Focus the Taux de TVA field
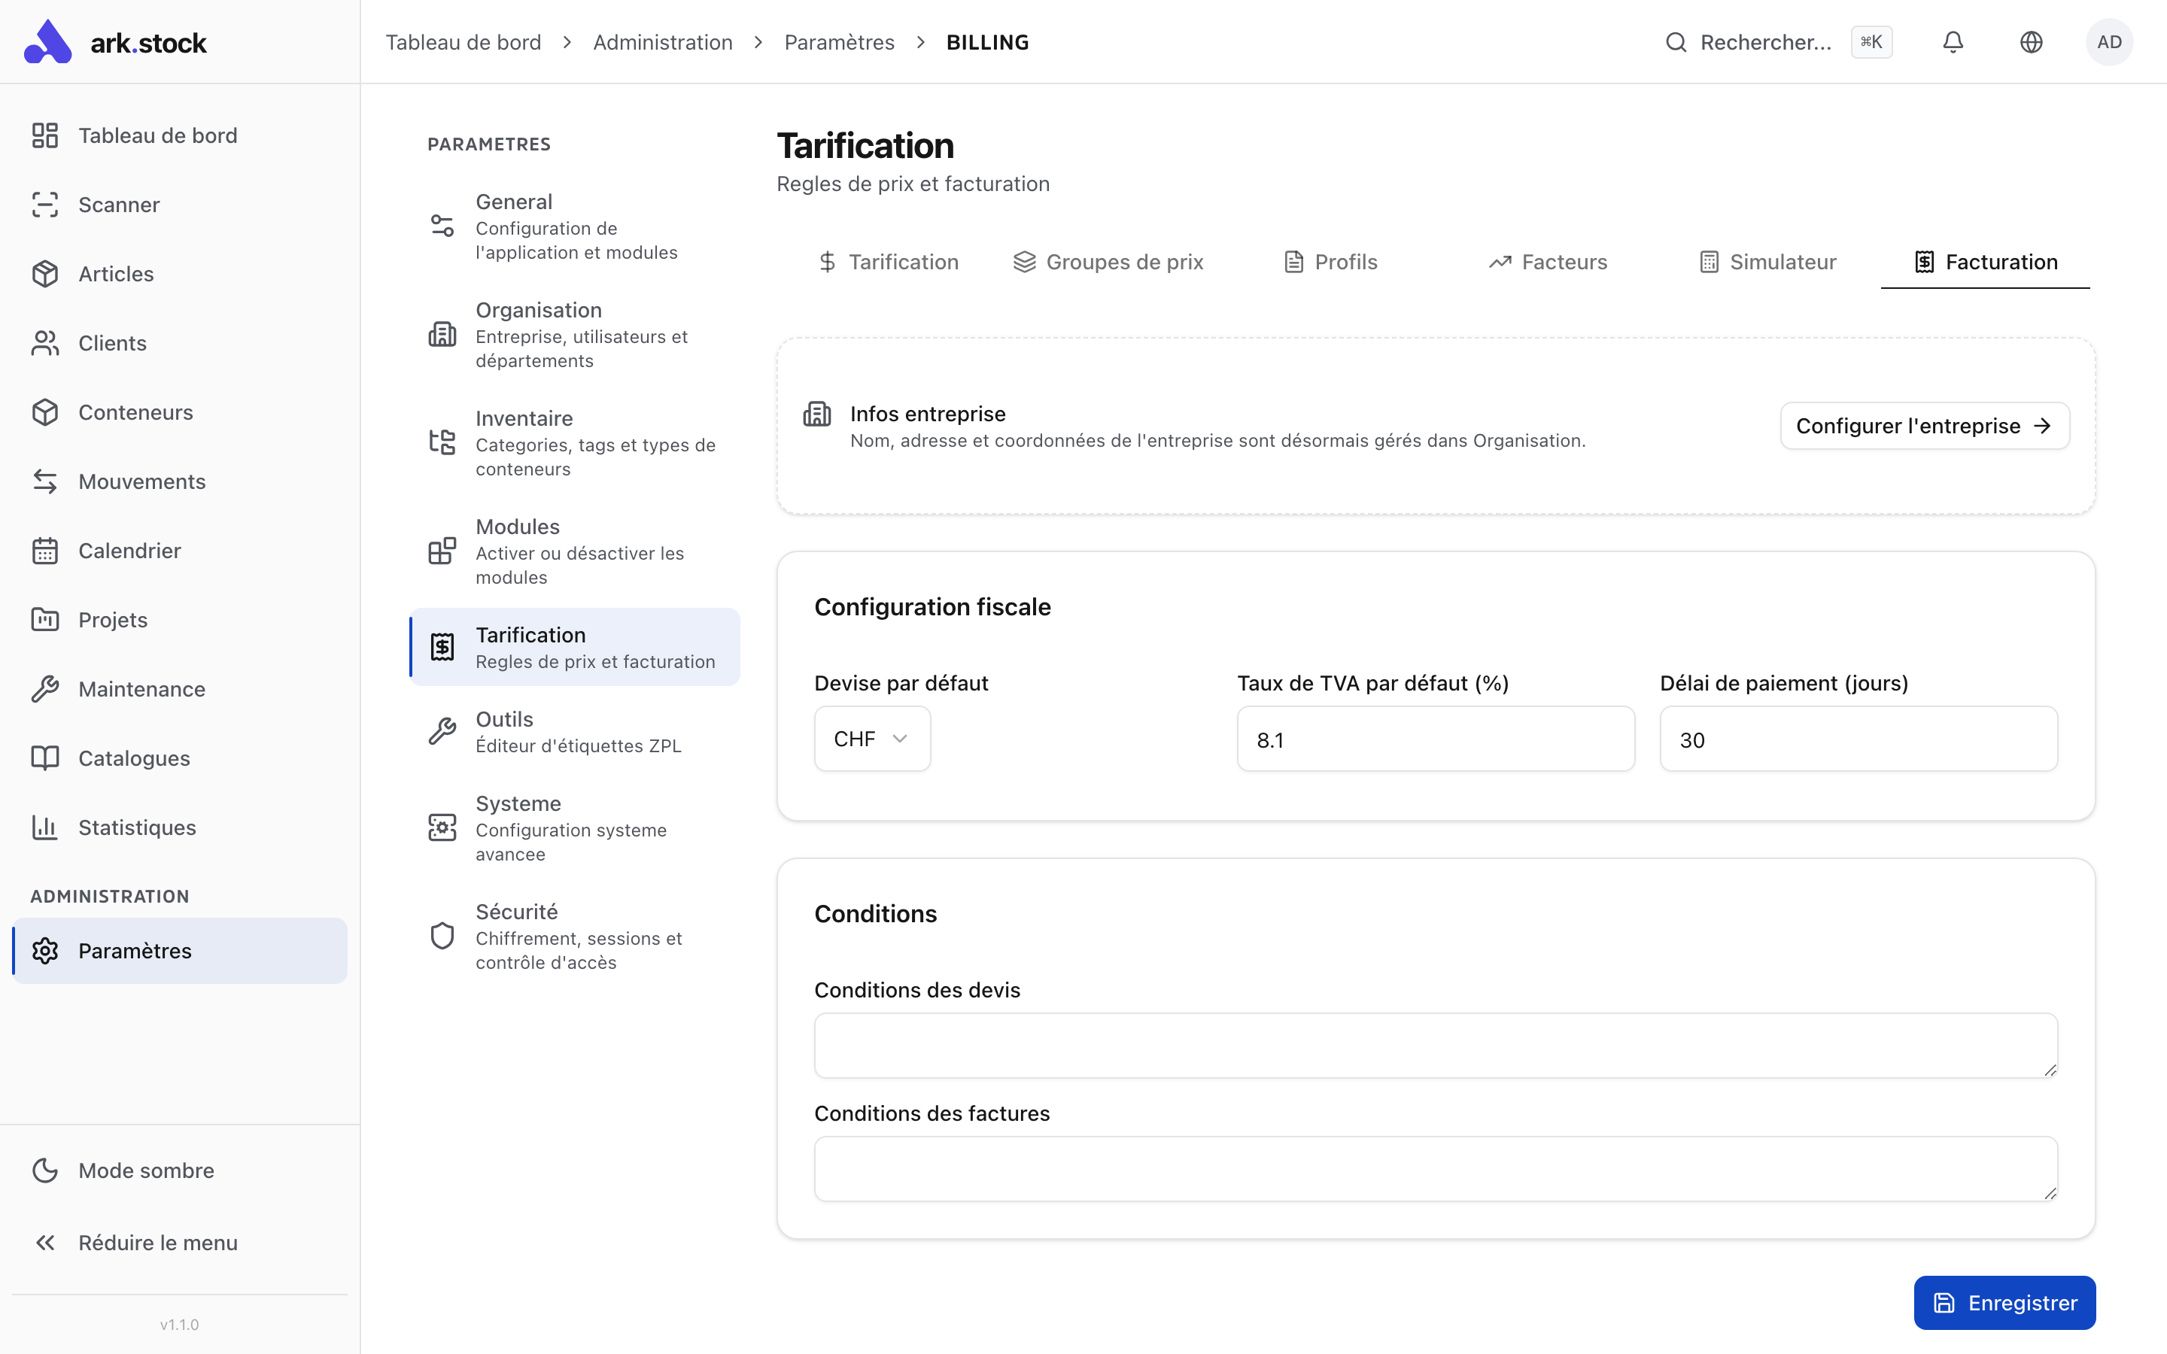 [x=1435, y=739]
